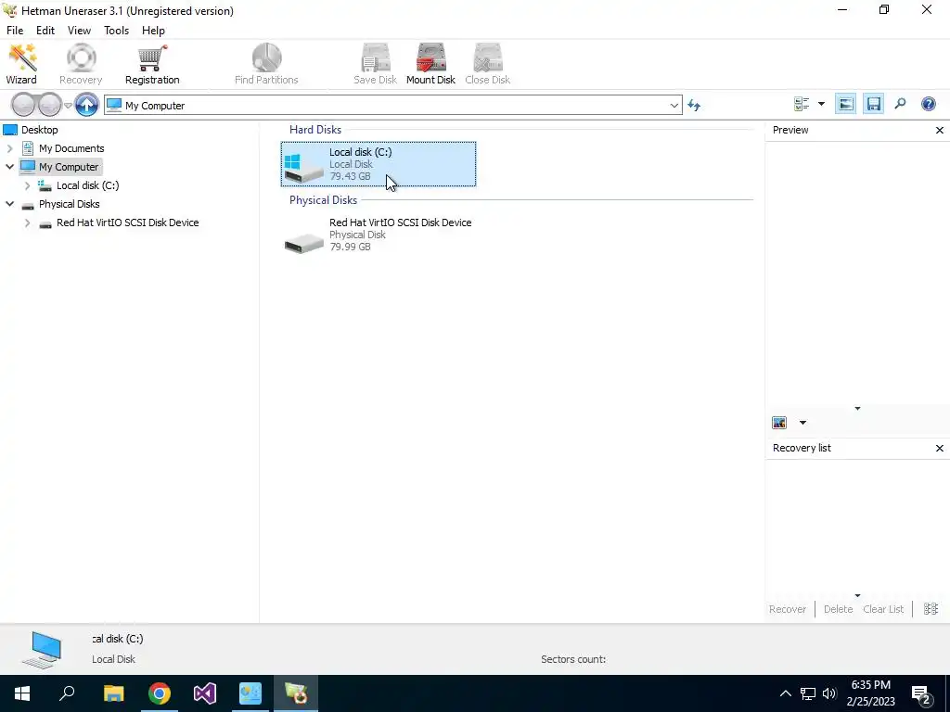Toggle the Preview panel button
Viewport: 950px width, 712px height.
846,104
